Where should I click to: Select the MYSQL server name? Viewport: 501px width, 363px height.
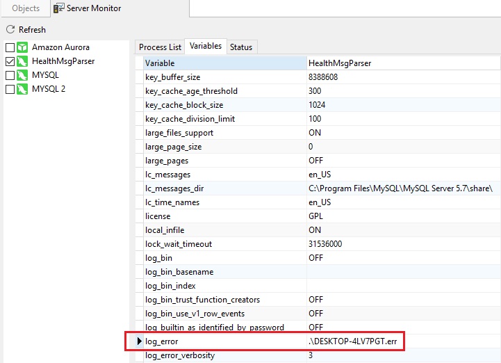[x=45, y=75]
